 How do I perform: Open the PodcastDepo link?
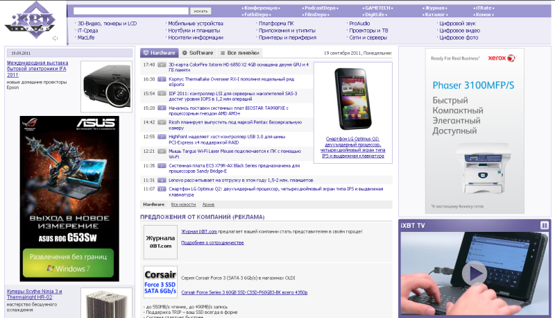[x=320, y=8]
